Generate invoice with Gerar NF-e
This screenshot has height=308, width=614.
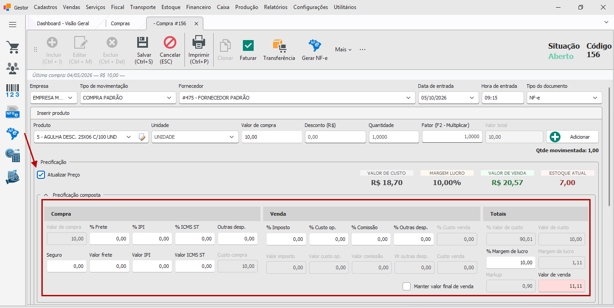pyautogui.click(x=314, y=50)
